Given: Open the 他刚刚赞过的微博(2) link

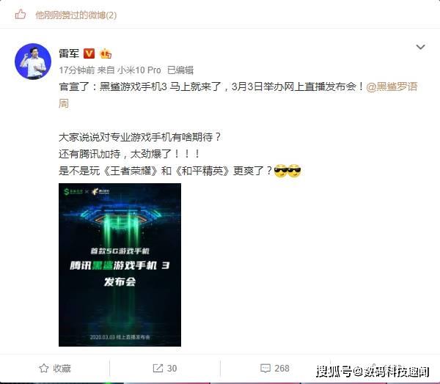Looking at the screenshot, I should coord(76,15).
